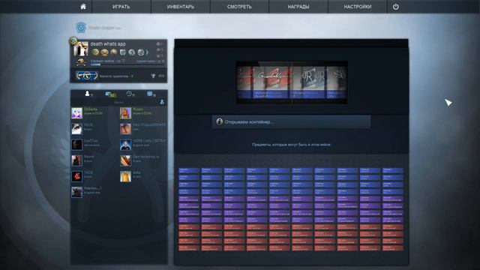480x270 pixels.
Task: Click the power quit icon
Action: point(396,7)
